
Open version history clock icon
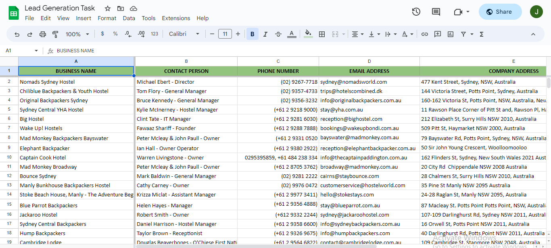pos(416,12)
